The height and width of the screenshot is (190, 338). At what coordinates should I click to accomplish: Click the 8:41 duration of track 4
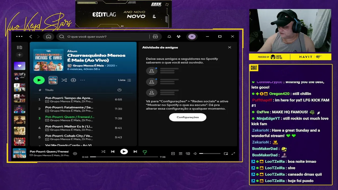(x=118, y=128)
